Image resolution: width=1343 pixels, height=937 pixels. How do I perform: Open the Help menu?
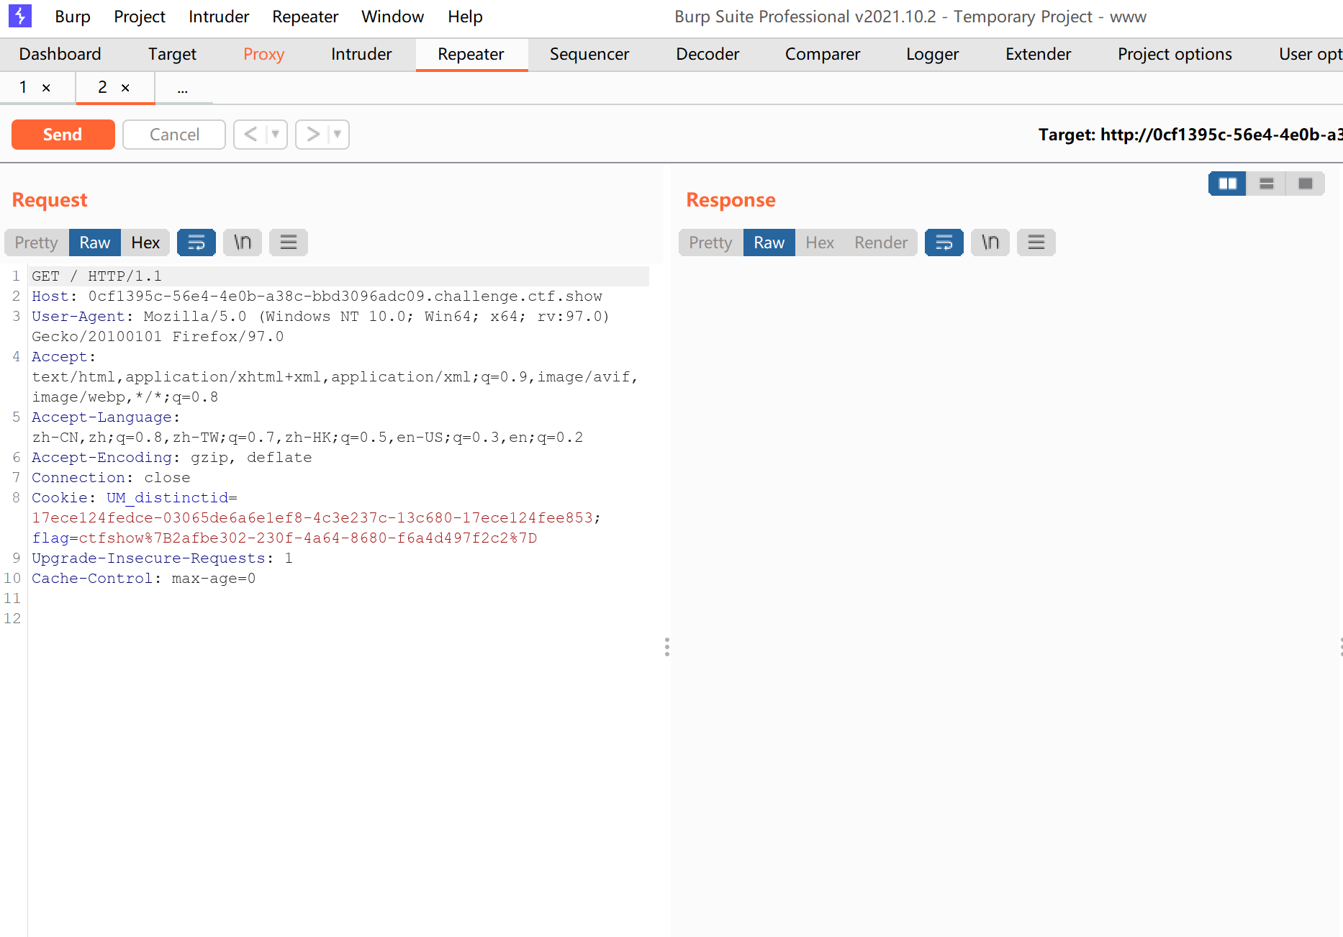pos(465,17)
